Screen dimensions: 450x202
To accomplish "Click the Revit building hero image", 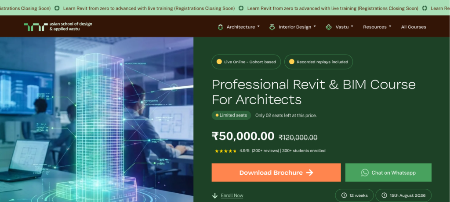I will click(97, 119).
